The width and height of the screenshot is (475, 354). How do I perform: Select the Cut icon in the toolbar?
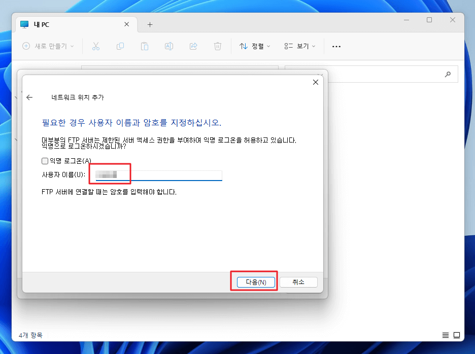click(96, 46)
